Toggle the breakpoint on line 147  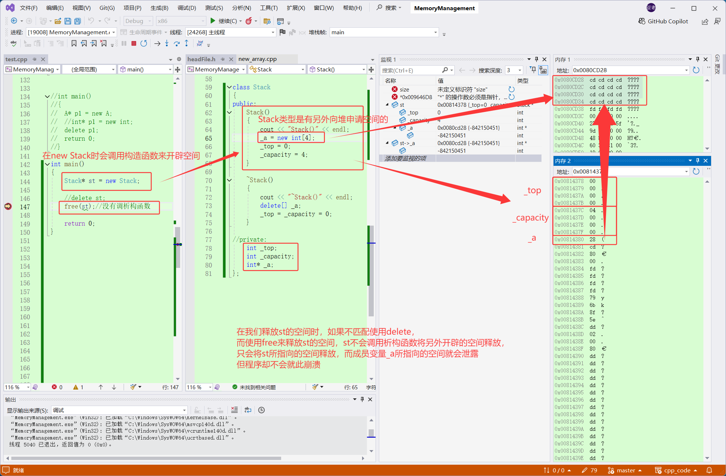8,207
